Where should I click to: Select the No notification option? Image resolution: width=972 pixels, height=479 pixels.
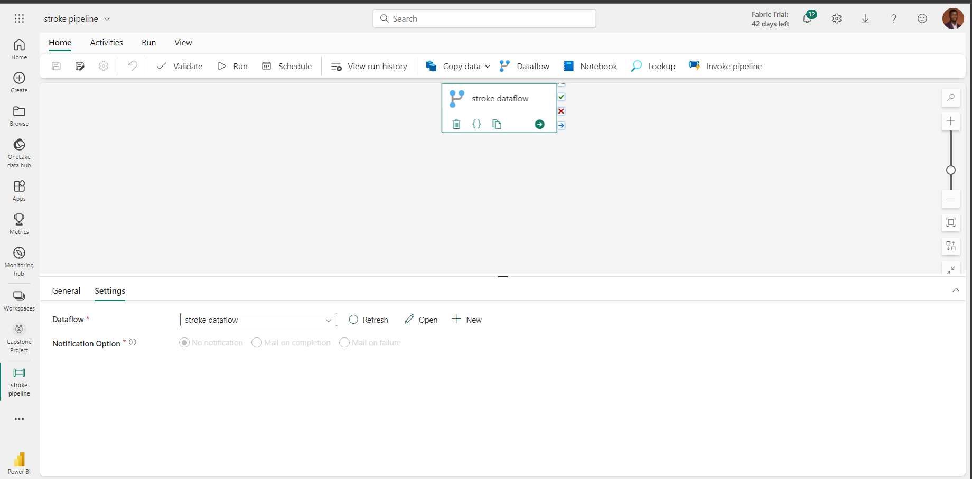click(x=184, y=342)
